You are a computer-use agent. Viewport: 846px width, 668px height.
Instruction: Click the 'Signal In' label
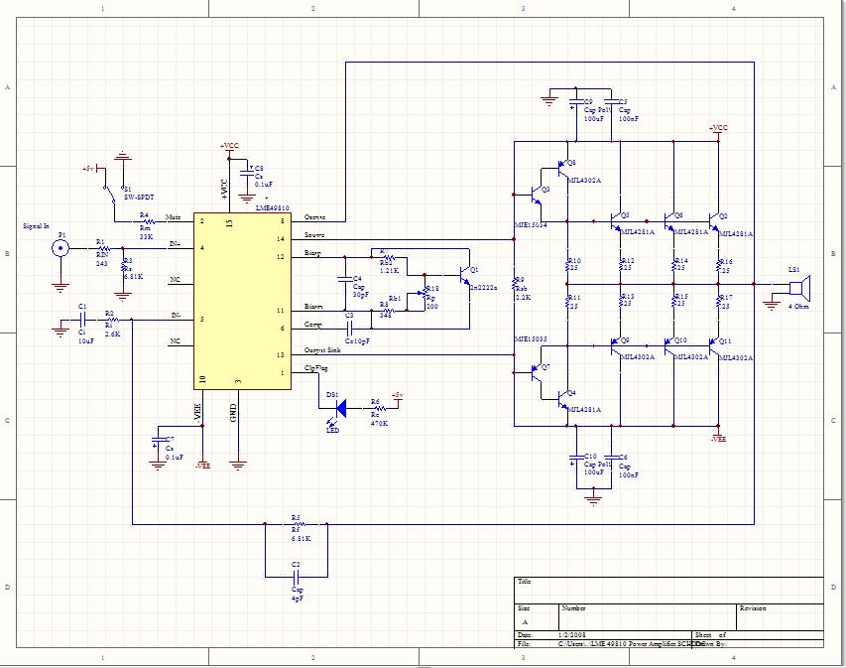[x=36, y=225]
